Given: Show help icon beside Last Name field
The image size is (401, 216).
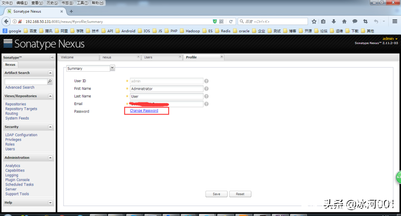Looking at the screenshot, I should [x=206, y=96].
